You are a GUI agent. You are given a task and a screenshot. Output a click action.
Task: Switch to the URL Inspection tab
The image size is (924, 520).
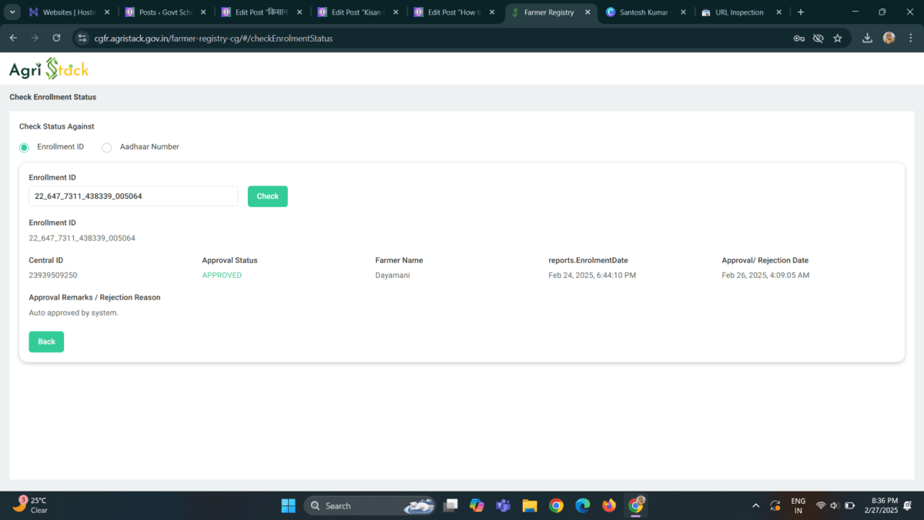click(x=742, y=12)
